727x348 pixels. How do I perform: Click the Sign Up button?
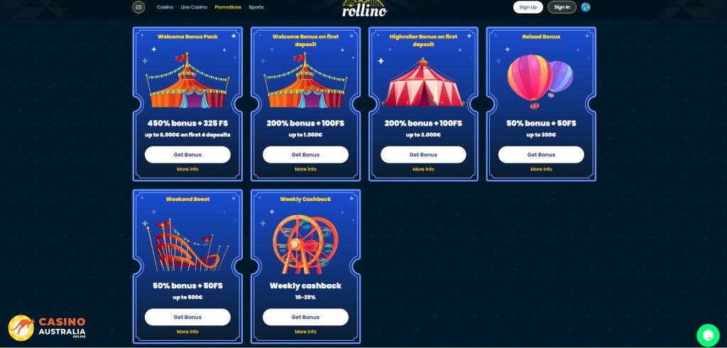(528, 7)
